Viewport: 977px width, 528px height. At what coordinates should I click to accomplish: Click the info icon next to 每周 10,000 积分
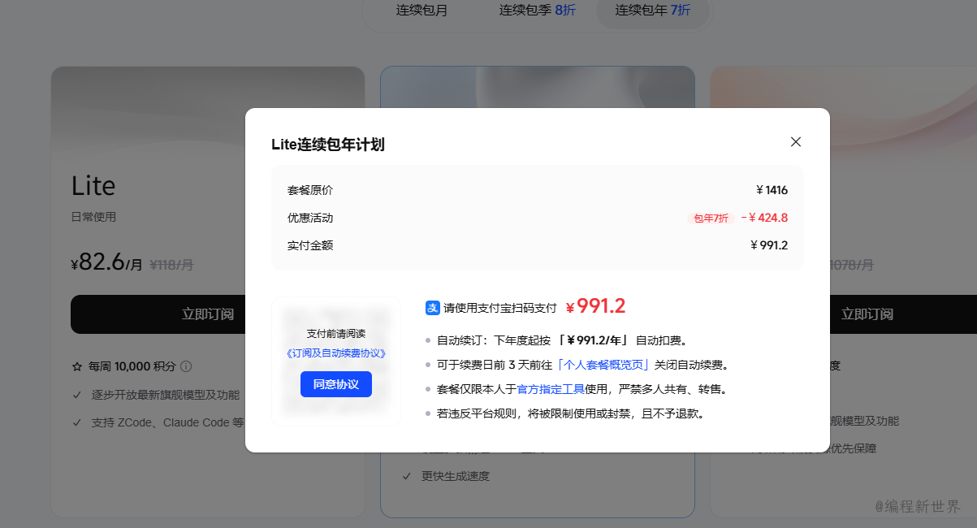(186, 366)
